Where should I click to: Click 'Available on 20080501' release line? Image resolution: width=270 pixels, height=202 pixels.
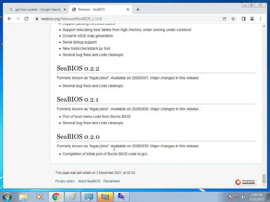tap(128, 78)
